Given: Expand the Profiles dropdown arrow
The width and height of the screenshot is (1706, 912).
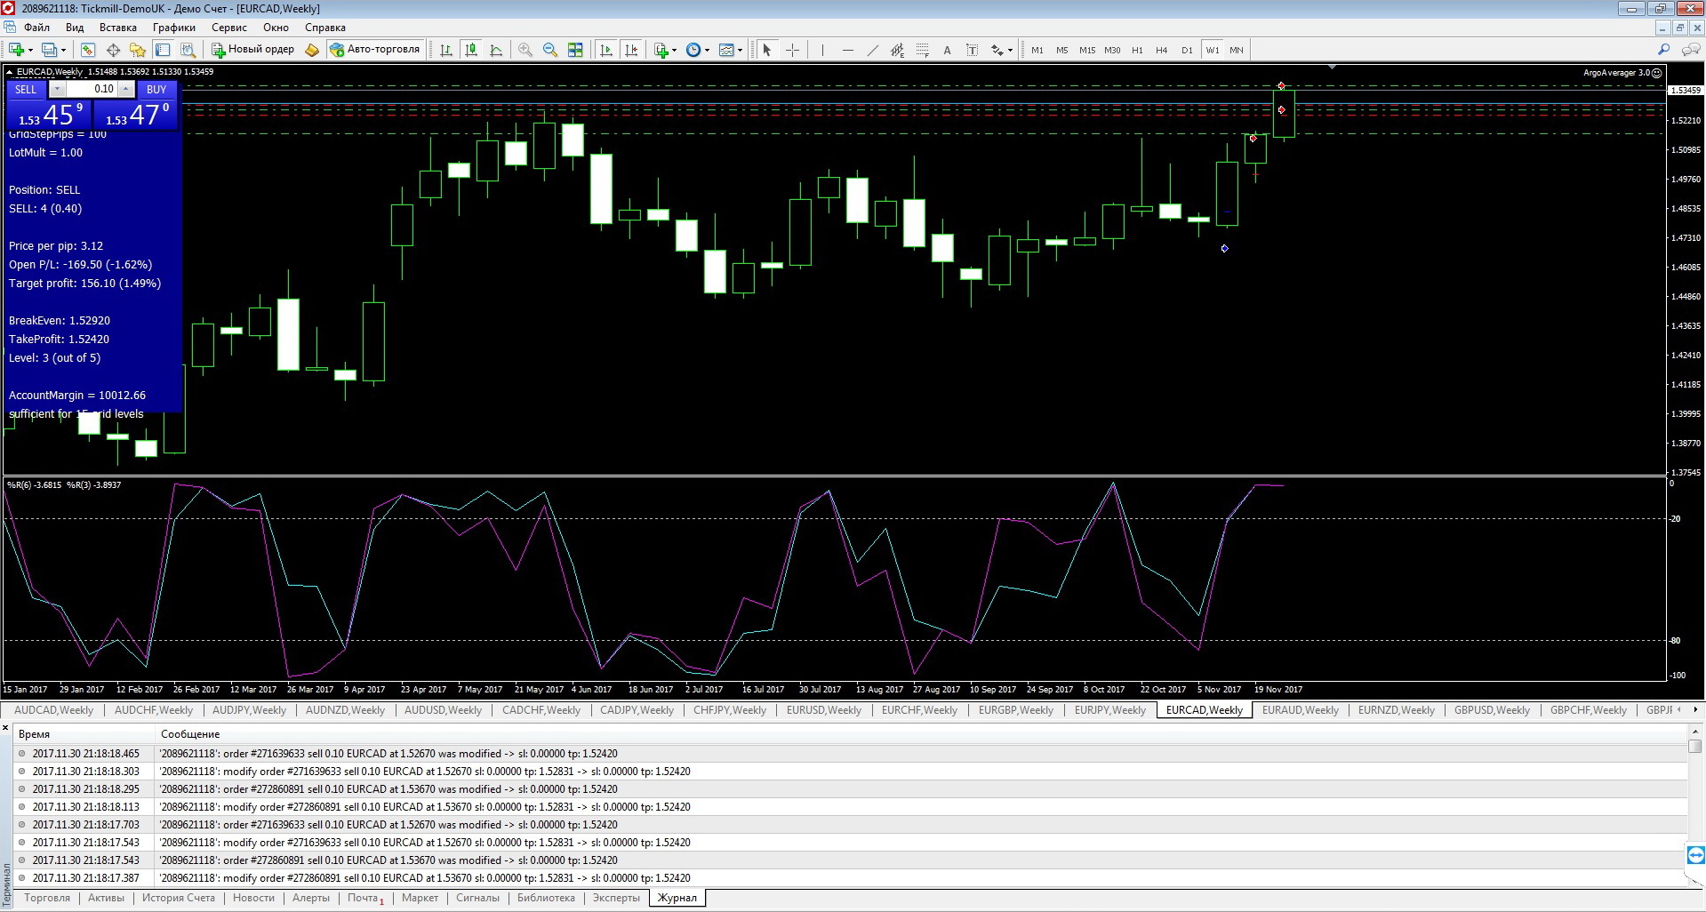Looking at the screenshot, I should tap(63, 50).
